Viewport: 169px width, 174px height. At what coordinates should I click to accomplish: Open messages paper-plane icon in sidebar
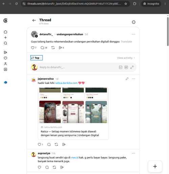pyautogui.click(x=5, y=52)
